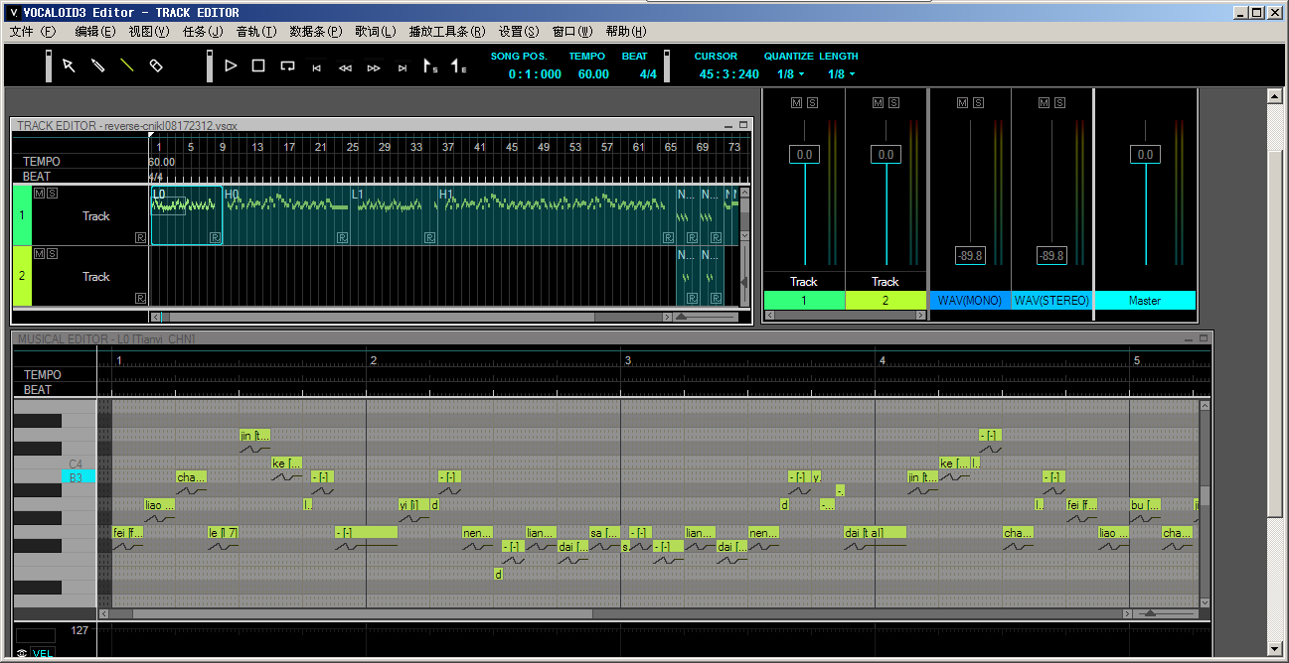Open the 设置(S) settings menu
Image resolution: width=1289 pixels, height=663 pixels.
click(x=519, y=32)
